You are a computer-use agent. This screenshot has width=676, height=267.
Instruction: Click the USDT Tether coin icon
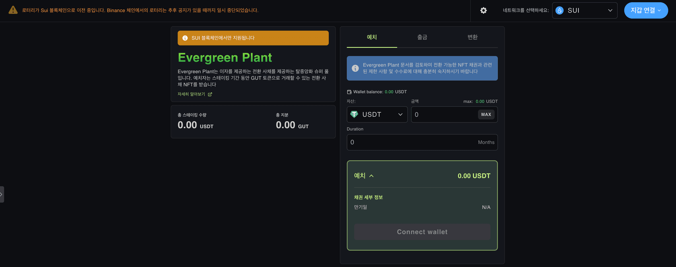tap(354, 114)
